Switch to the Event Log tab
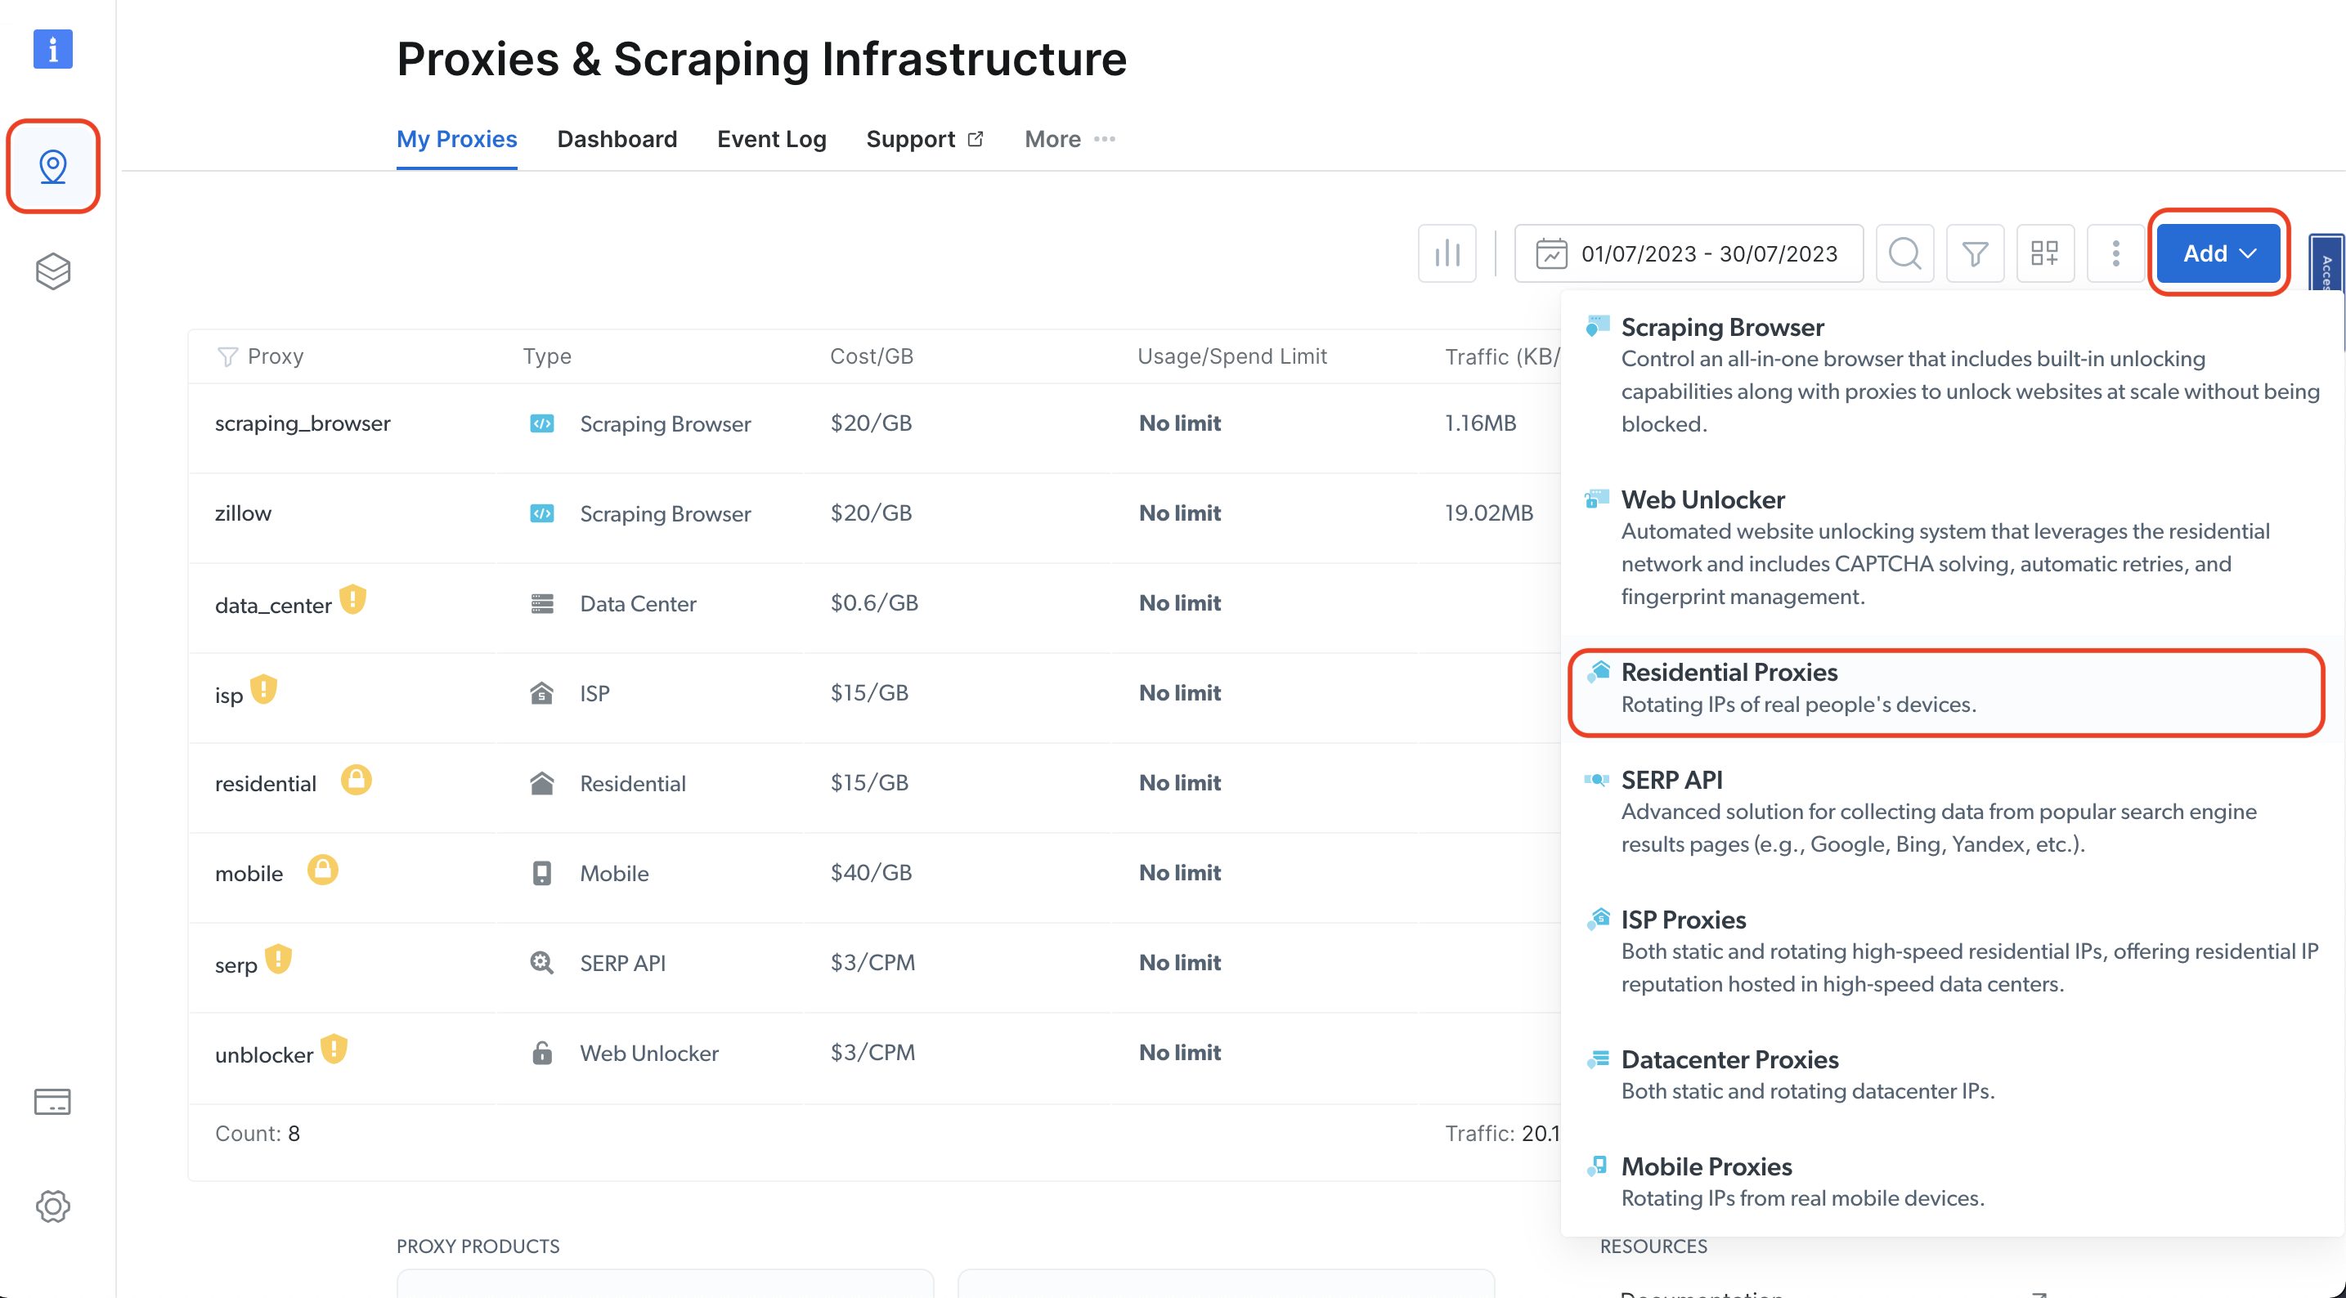 [x=771, y=139]
